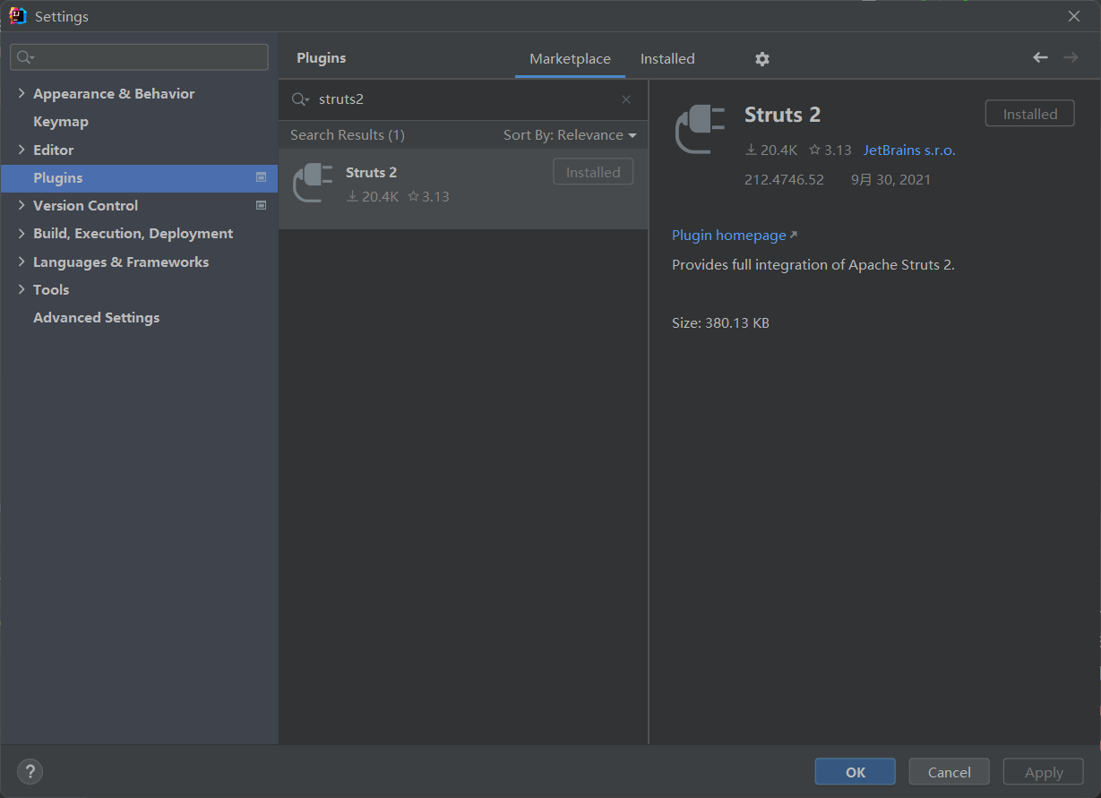Click the settings search magnifier icon
This screenshot has width=1101, height=798.
pos(24,57)
